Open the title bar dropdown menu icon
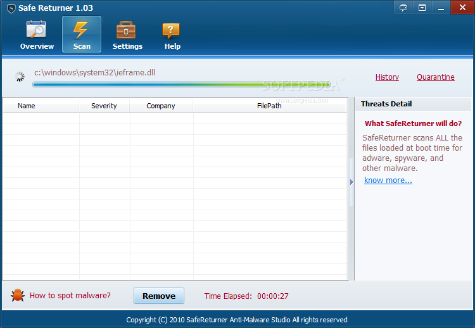The width and height of the screenshot is (475, 328). coord(422,8)
